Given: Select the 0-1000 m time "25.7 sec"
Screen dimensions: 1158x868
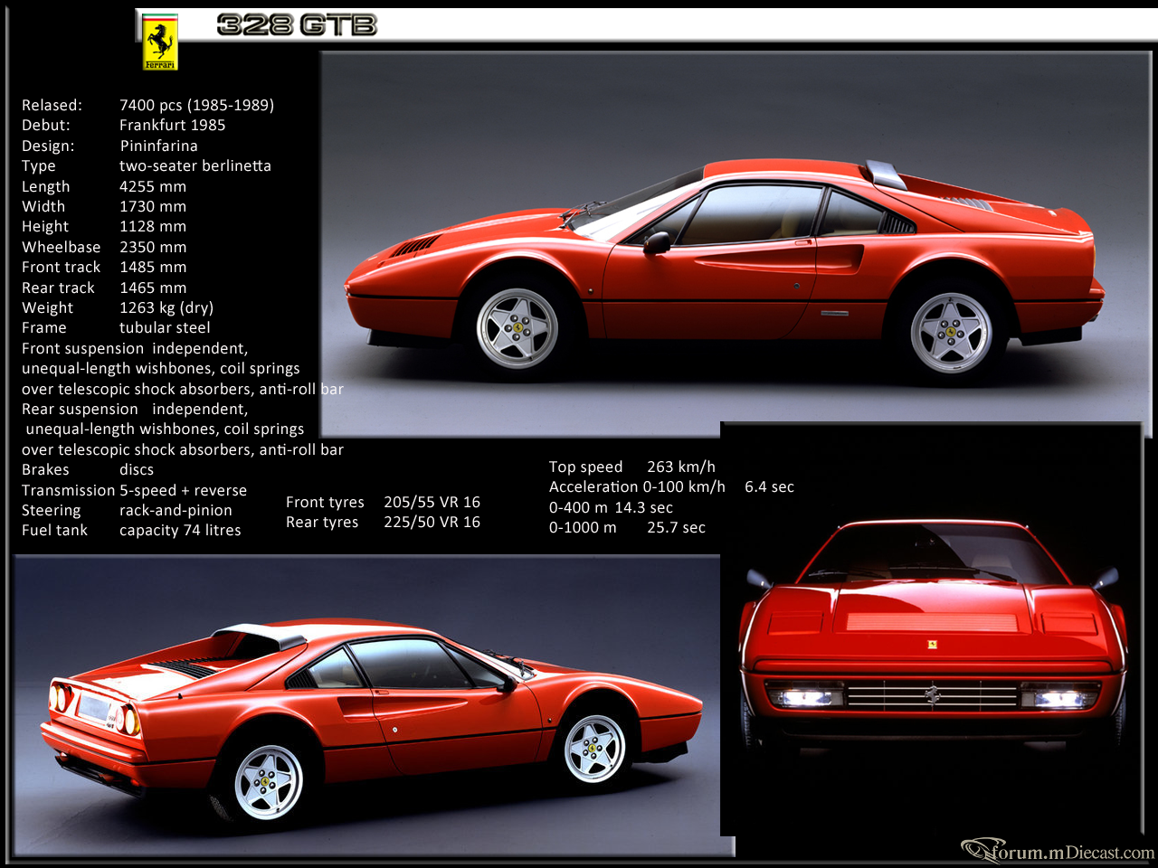Looking at the screenshot, I should click(x=676, y=527).
